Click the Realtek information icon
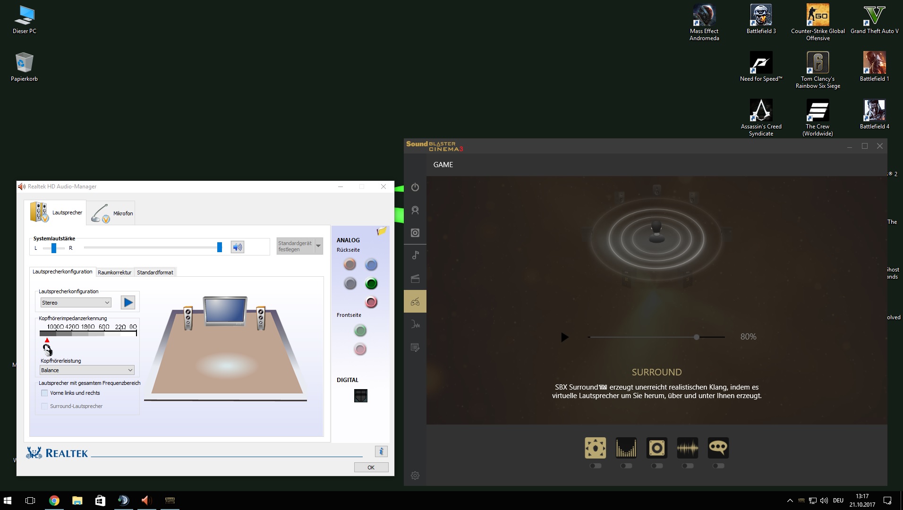The width and height of the screenshot is (903, 510). tap(381, 451)
